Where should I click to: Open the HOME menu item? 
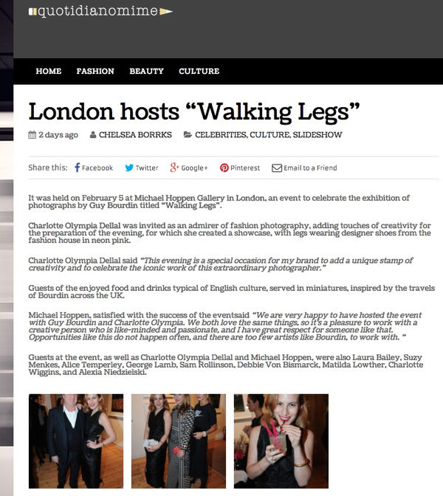pyautogui.click(x=49, y=71)
